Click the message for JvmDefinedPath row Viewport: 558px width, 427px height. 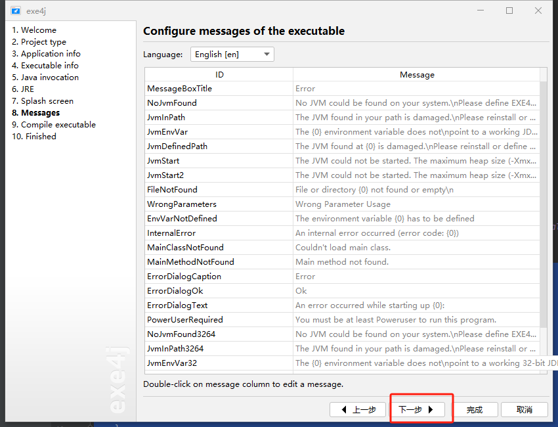tap(416, 146)
